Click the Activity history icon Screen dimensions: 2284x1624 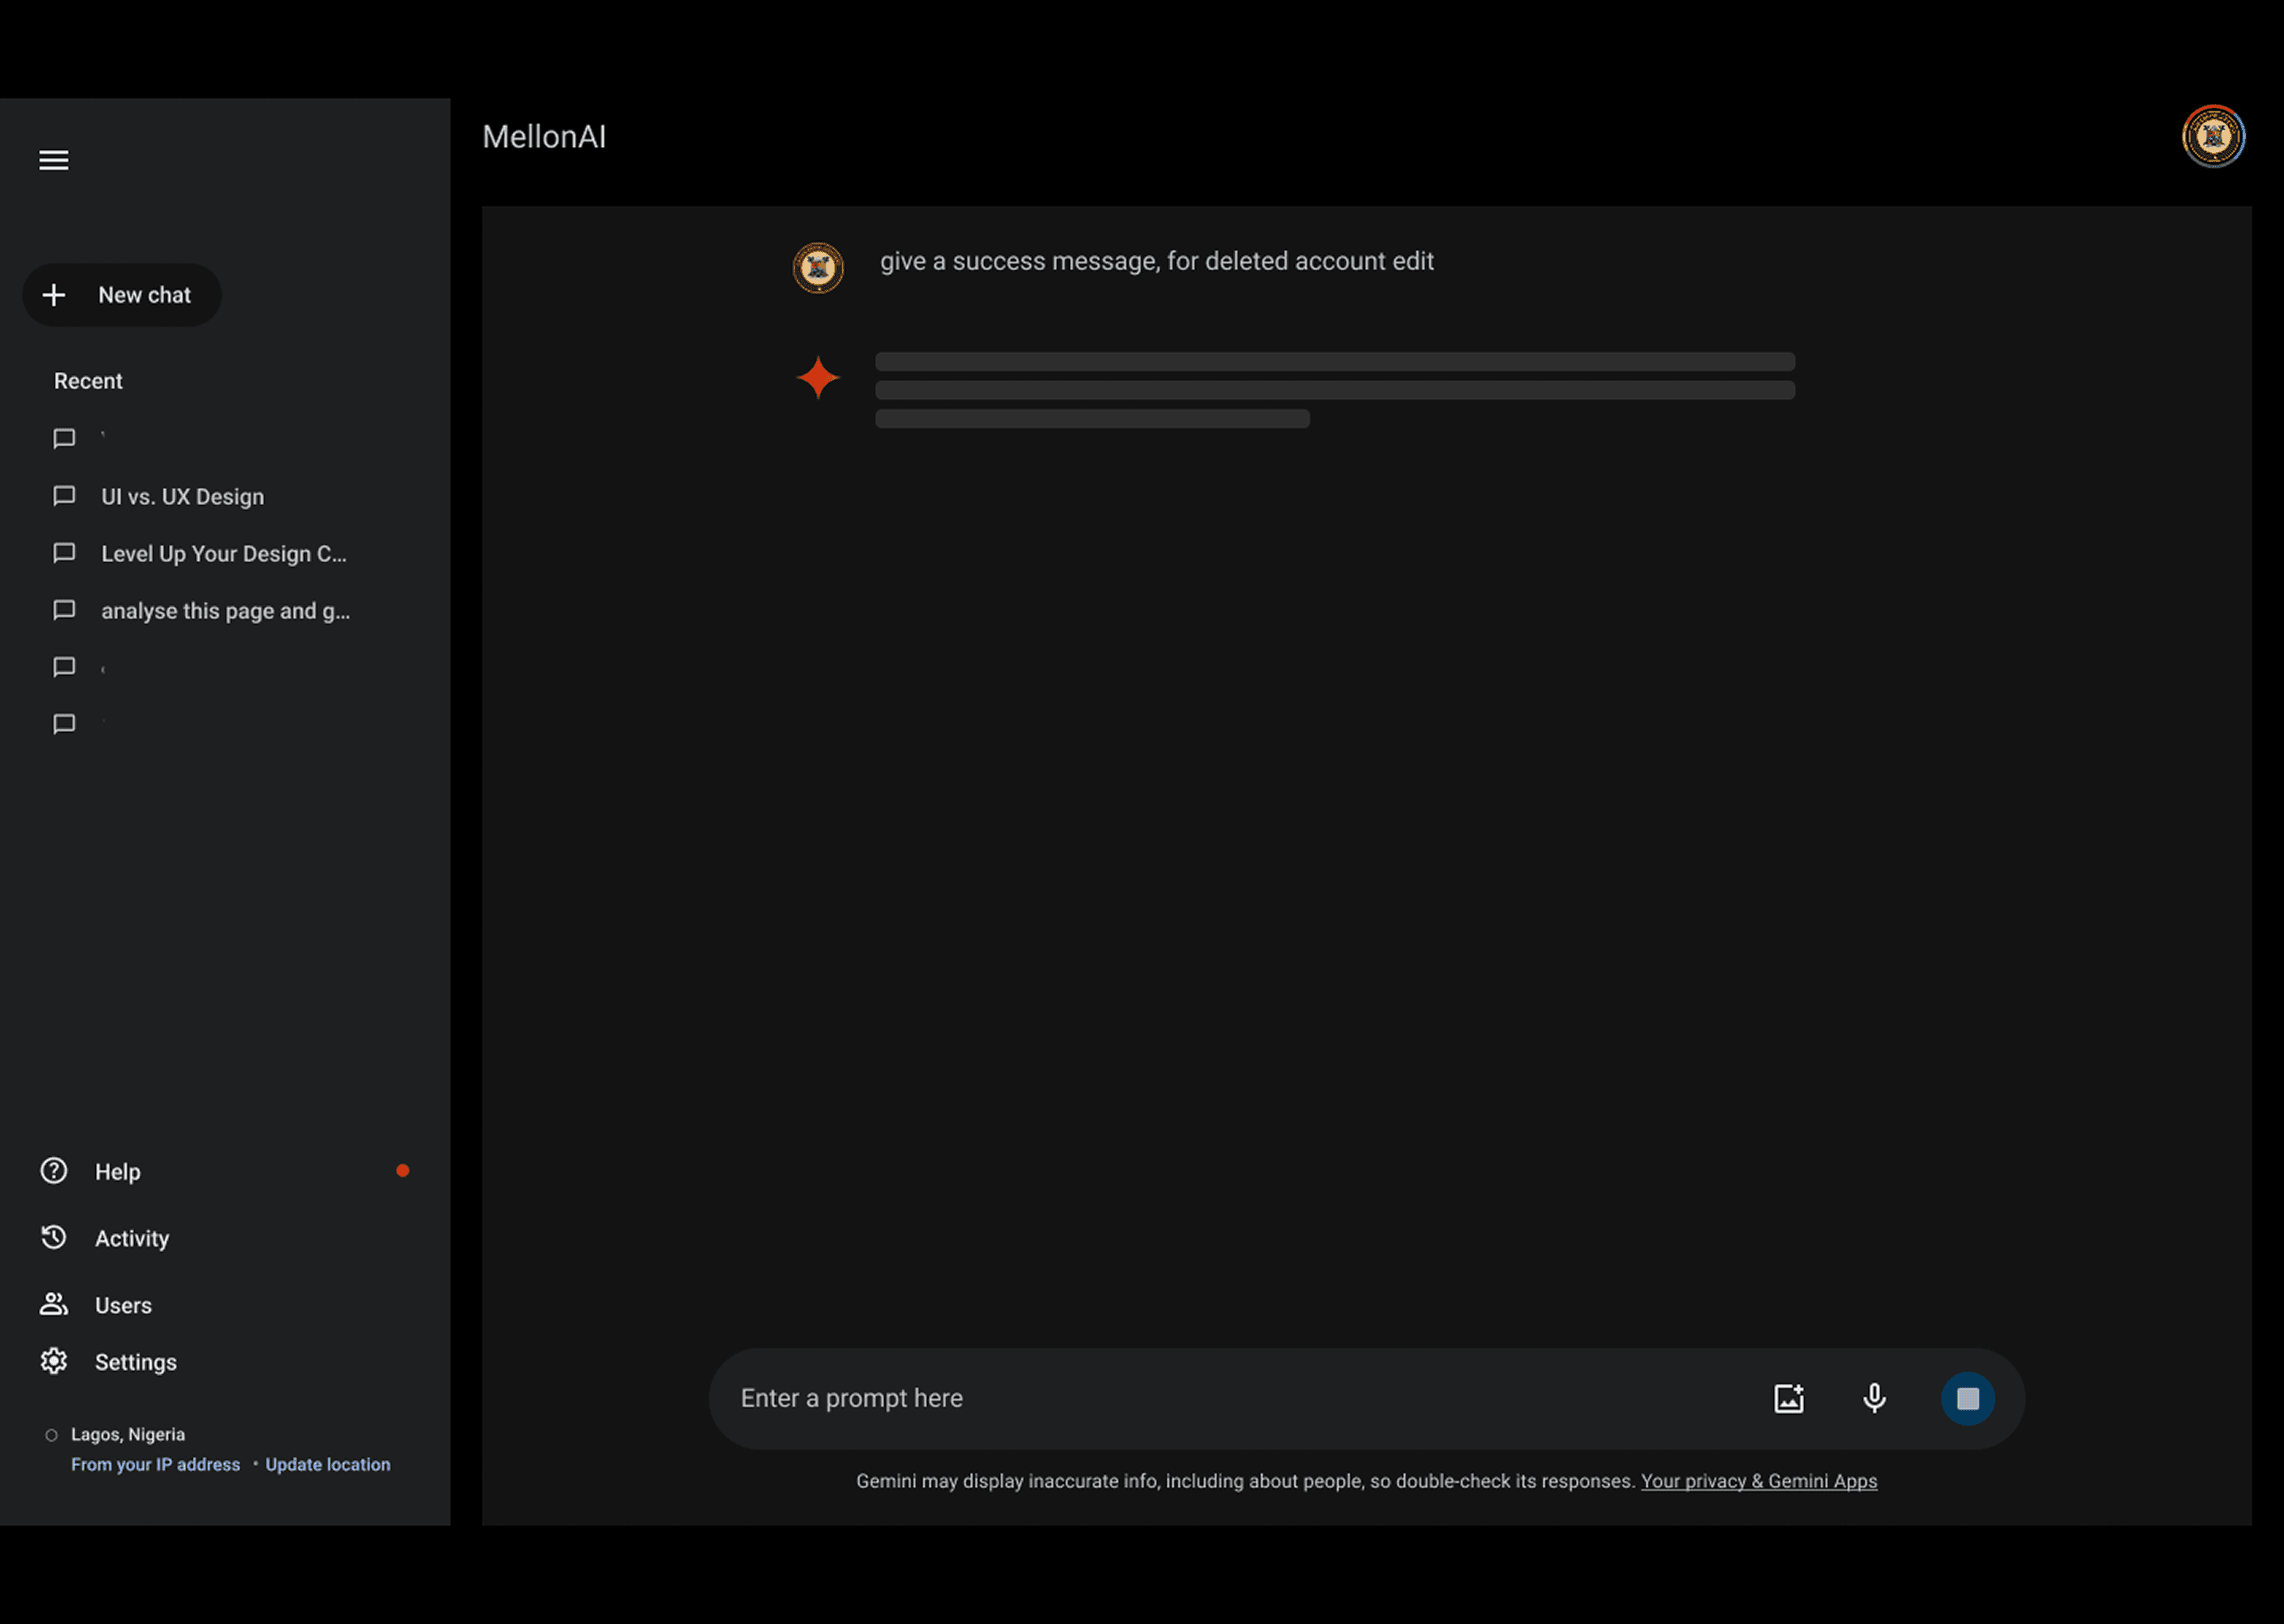[52, 1237]
